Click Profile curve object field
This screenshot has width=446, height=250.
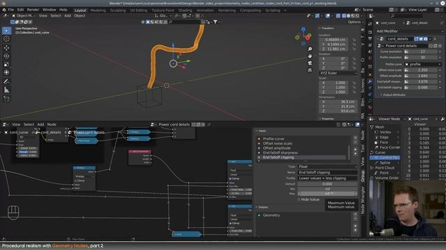tap(423, 65)
